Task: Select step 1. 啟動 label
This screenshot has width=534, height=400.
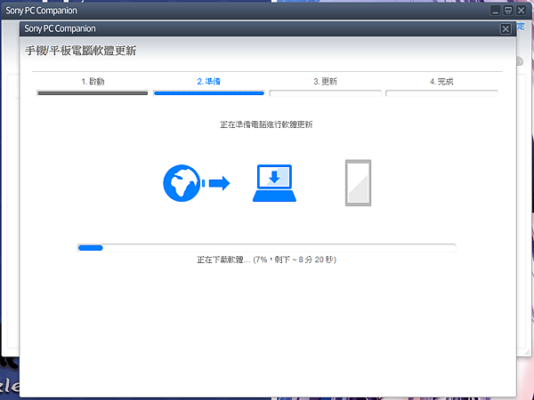Action: (93, 82)
